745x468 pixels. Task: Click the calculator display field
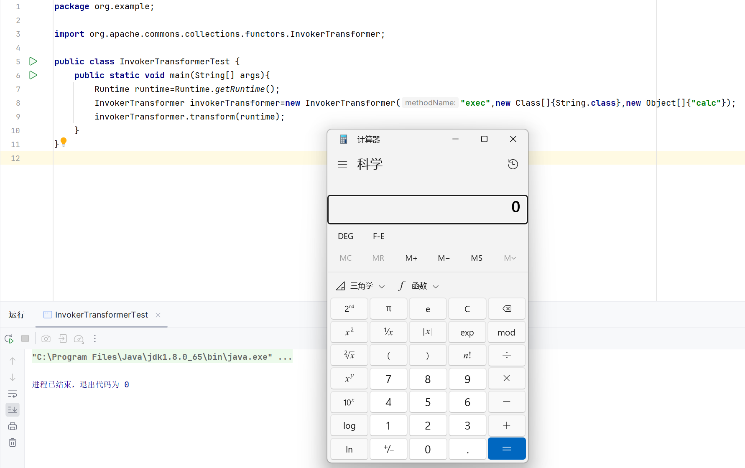(427, 209)
